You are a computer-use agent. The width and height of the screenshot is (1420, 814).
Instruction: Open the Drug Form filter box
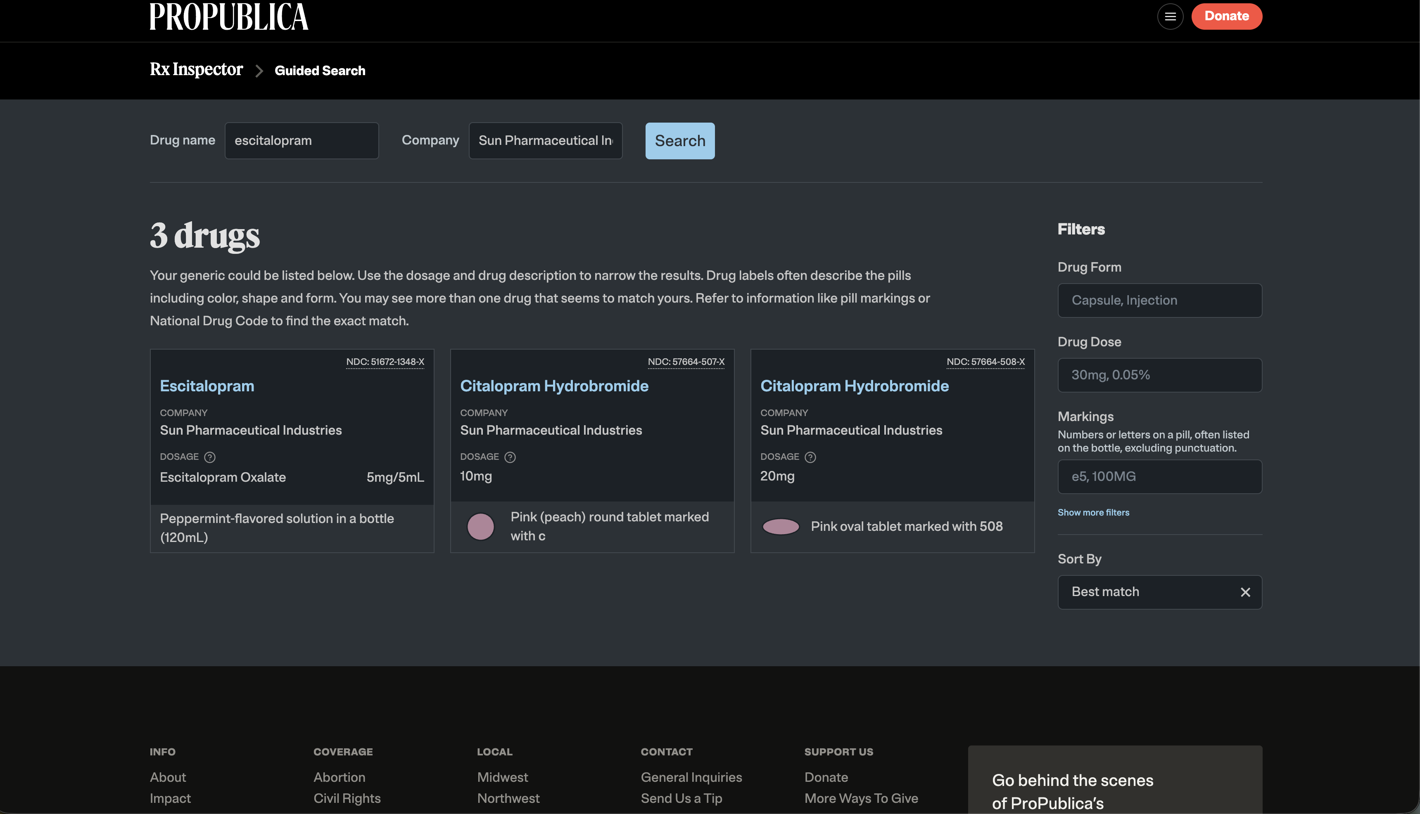tap(1159, 300)
